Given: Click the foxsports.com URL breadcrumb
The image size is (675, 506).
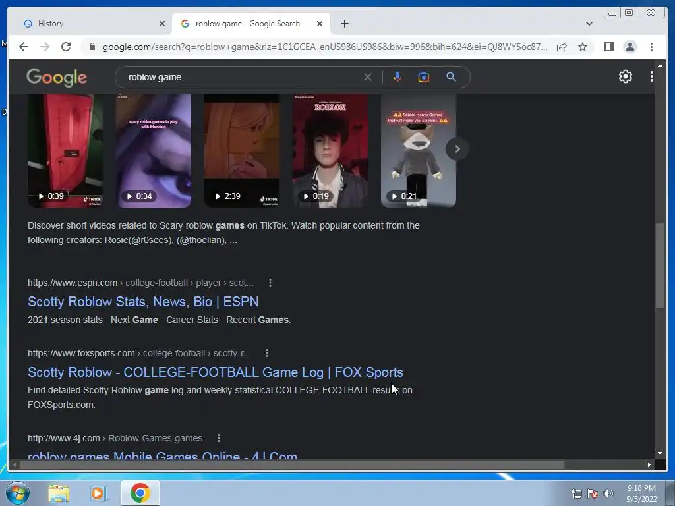Looking at the screenshot, I should [x=138, y=353].
